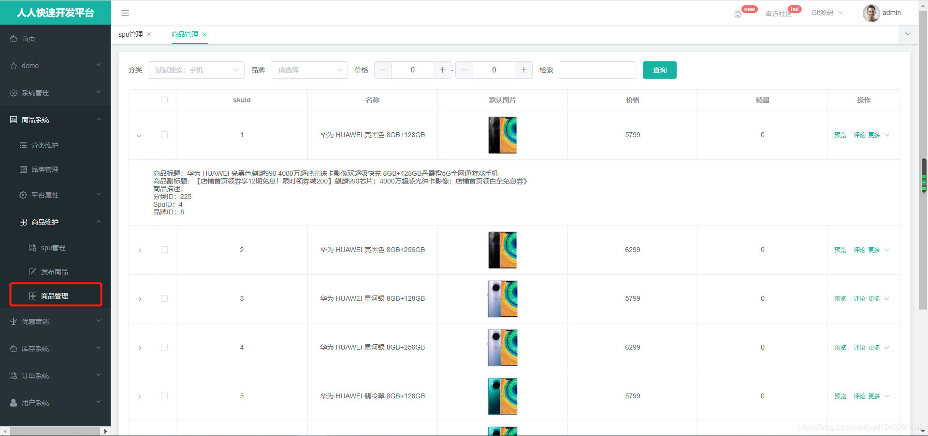The image size is (928, 436).
Task: Click the list icon beside 分类维护
Action: pos(23,145)
